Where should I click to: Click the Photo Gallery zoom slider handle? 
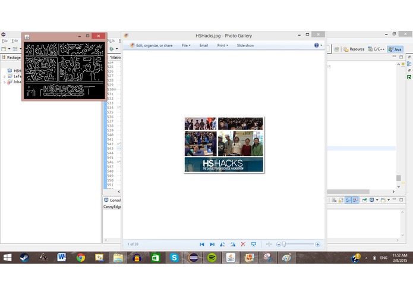[x=284, y=245]
